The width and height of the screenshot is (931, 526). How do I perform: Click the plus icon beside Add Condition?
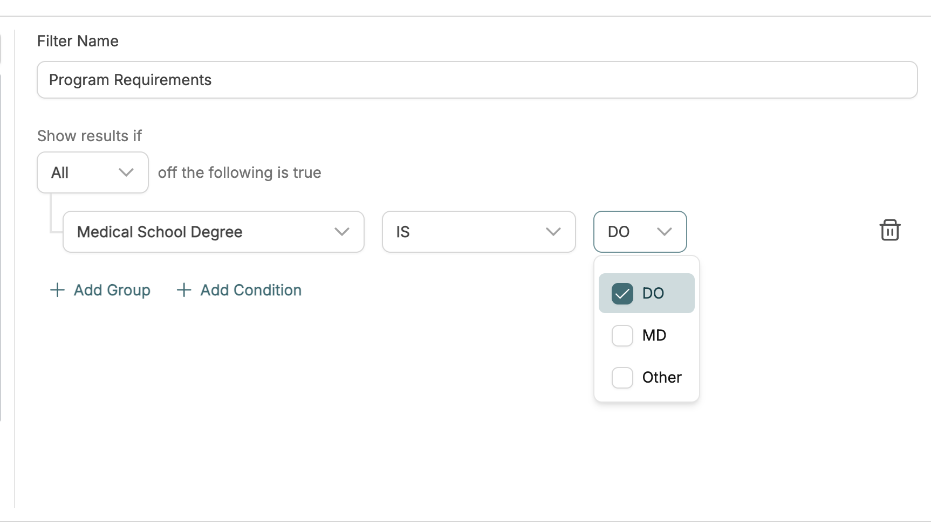tap(184, 290)
